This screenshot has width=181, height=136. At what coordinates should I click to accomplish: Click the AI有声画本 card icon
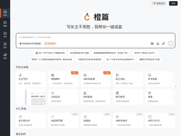(117, 117)
